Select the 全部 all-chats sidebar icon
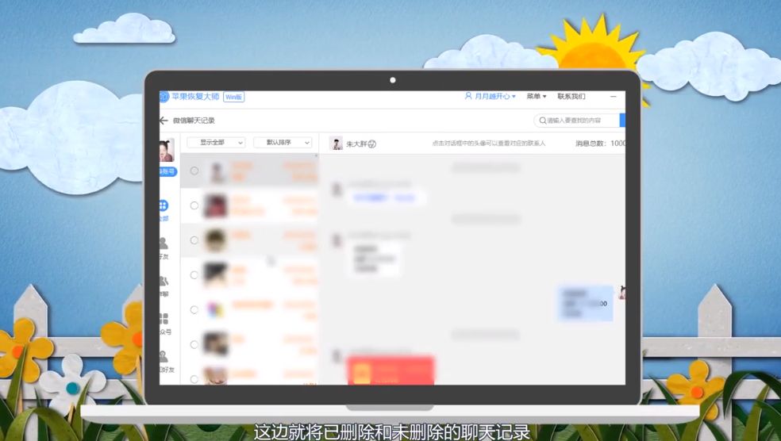The width and height of the screenshot is (781, 441). (x=164, y=210)
